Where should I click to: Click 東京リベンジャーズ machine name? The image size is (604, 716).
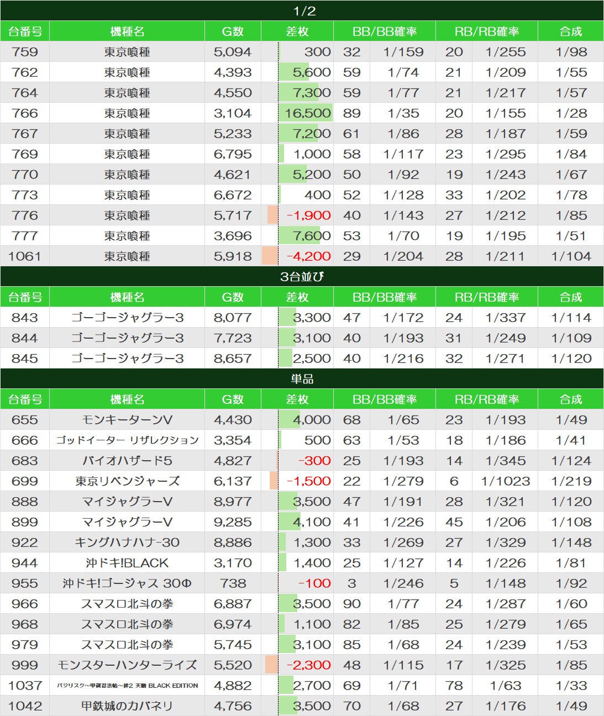(x=127, y=481)
